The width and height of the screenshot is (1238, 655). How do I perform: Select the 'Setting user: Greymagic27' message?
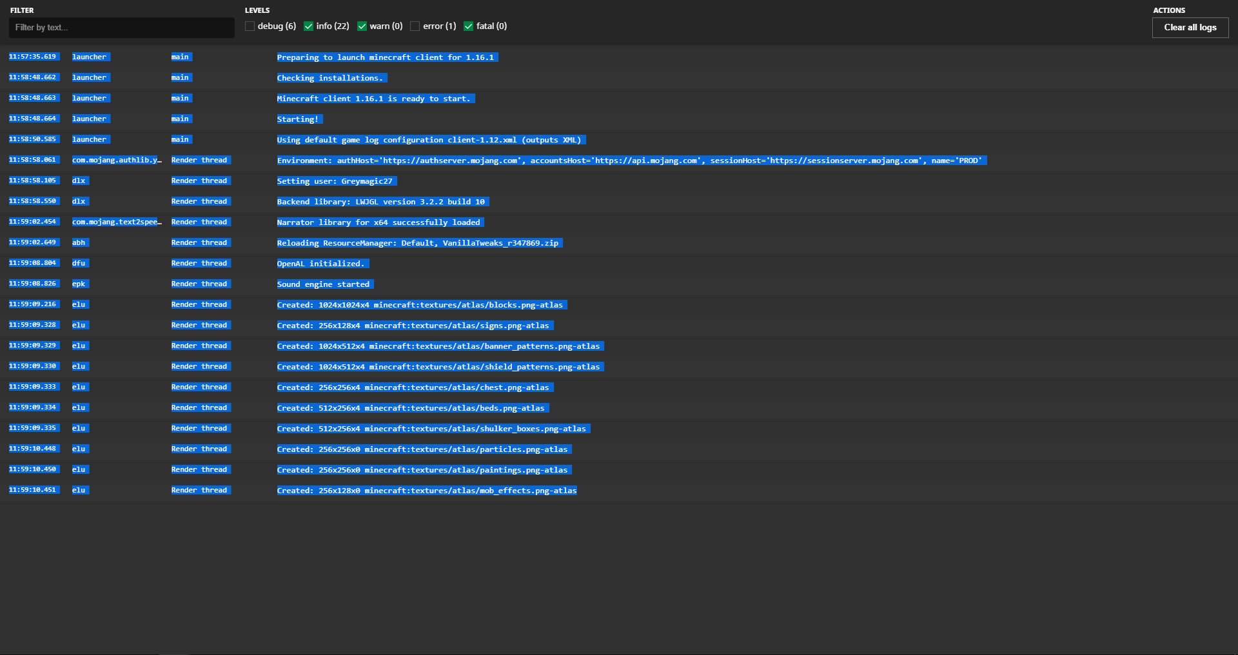[x=335, y=181]
